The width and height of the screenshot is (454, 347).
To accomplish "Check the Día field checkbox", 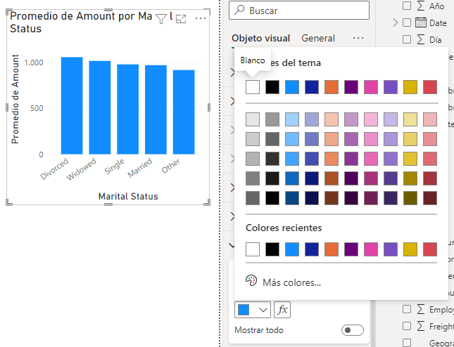I will click(x=407, y=39).
